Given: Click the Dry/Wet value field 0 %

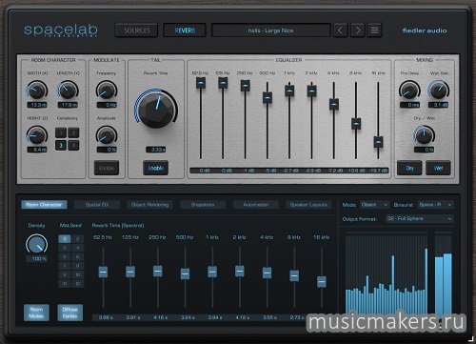Looking at the screenshot, I should pyautogui.click(x=425, y=150).
